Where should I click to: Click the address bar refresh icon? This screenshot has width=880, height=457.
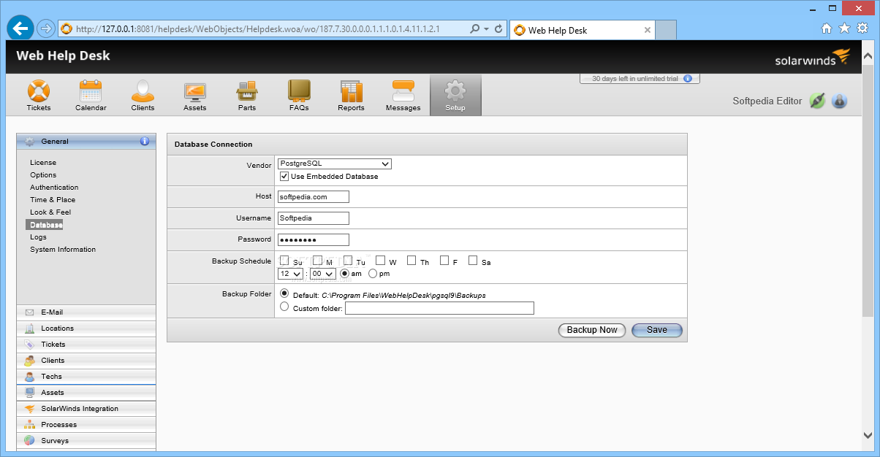499,29
